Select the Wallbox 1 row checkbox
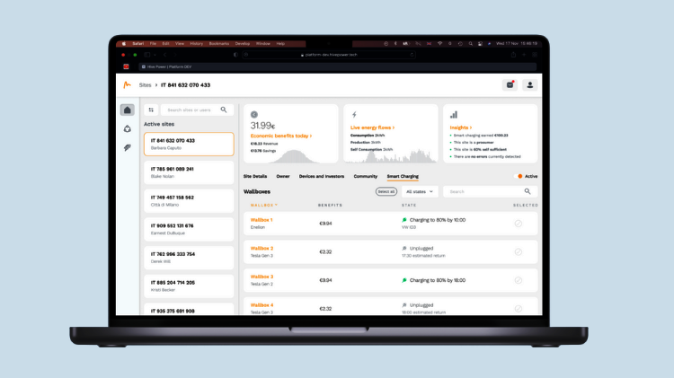The image size is (674, 378). coord(518,223)
